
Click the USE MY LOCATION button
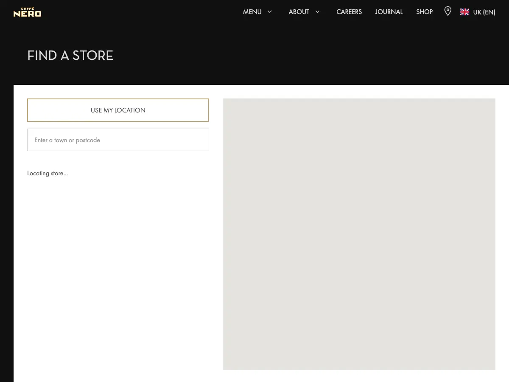(118, 110)
